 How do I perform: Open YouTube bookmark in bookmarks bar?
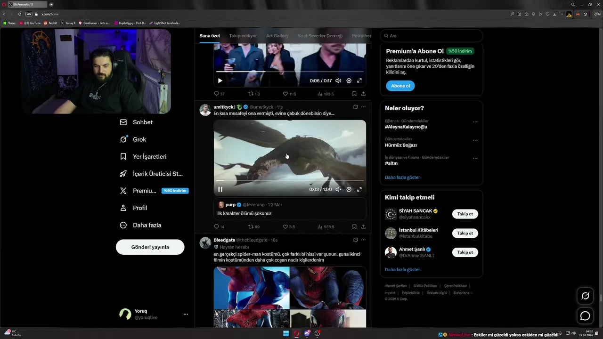click(30, 23)
